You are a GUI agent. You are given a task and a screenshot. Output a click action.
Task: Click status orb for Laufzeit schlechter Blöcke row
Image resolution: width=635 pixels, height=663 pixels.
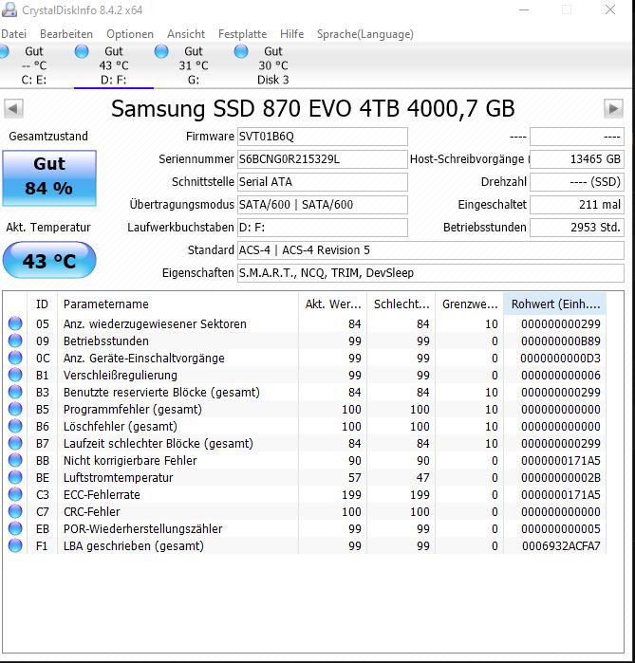[15, 443]
